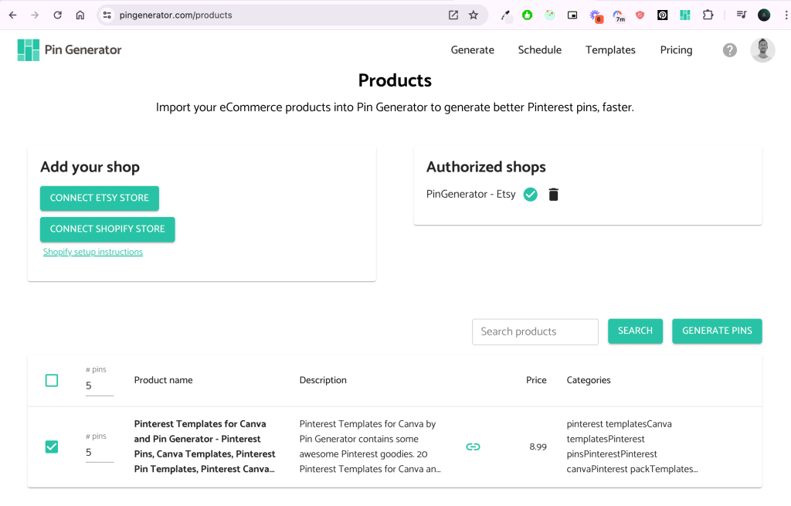
Task: Go to the browser home page
Action: coord(80,15)
